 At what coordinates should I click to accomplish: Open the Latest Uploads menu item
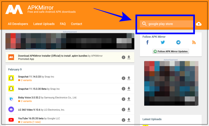[44, 24]
